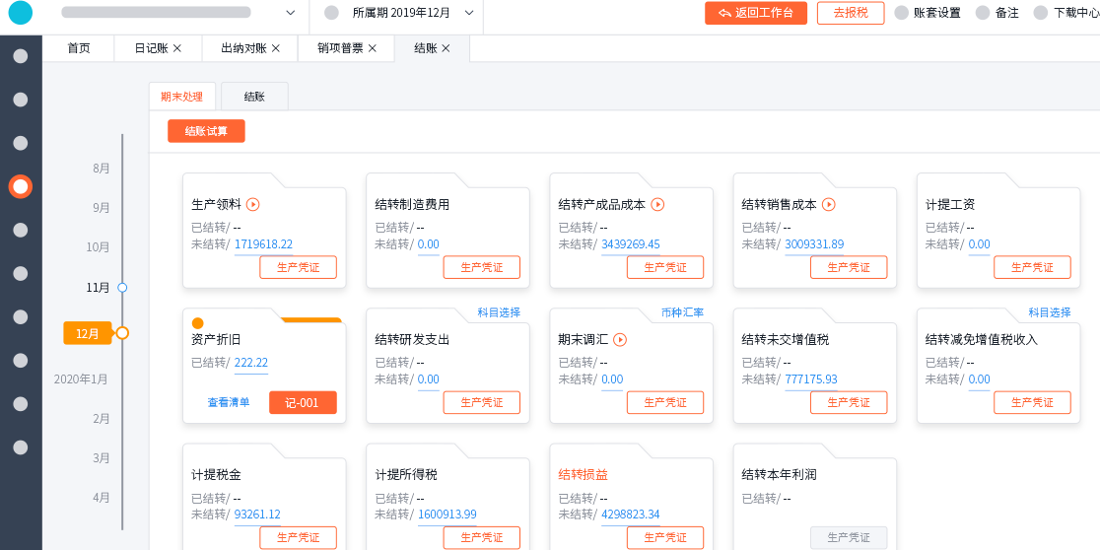Click the play icon beside 期末调汇

[620, 340]
